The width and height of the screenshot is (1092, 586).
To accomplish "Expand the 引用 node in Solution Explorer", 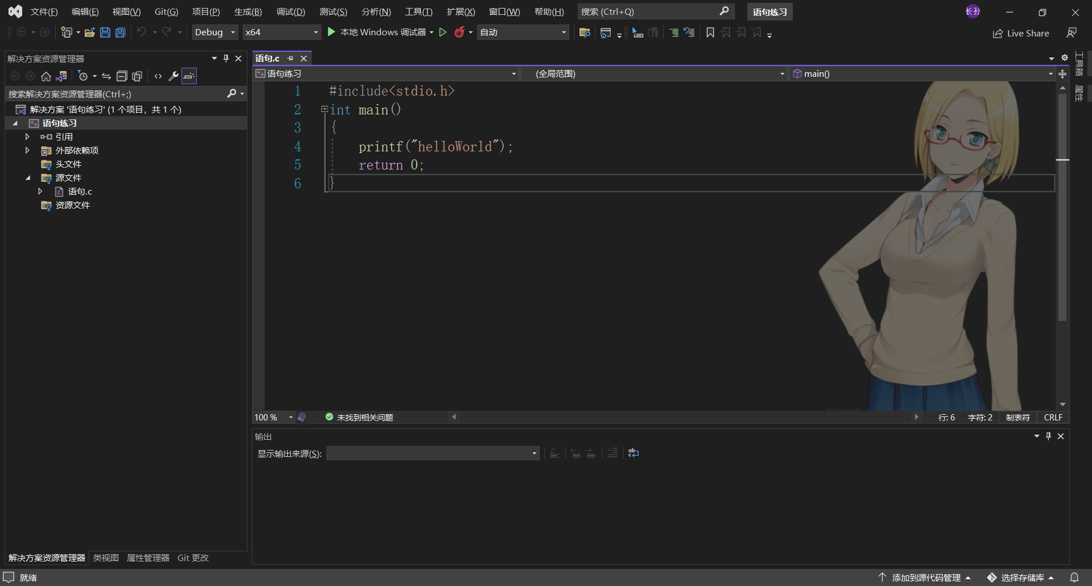I will point(27,136).
